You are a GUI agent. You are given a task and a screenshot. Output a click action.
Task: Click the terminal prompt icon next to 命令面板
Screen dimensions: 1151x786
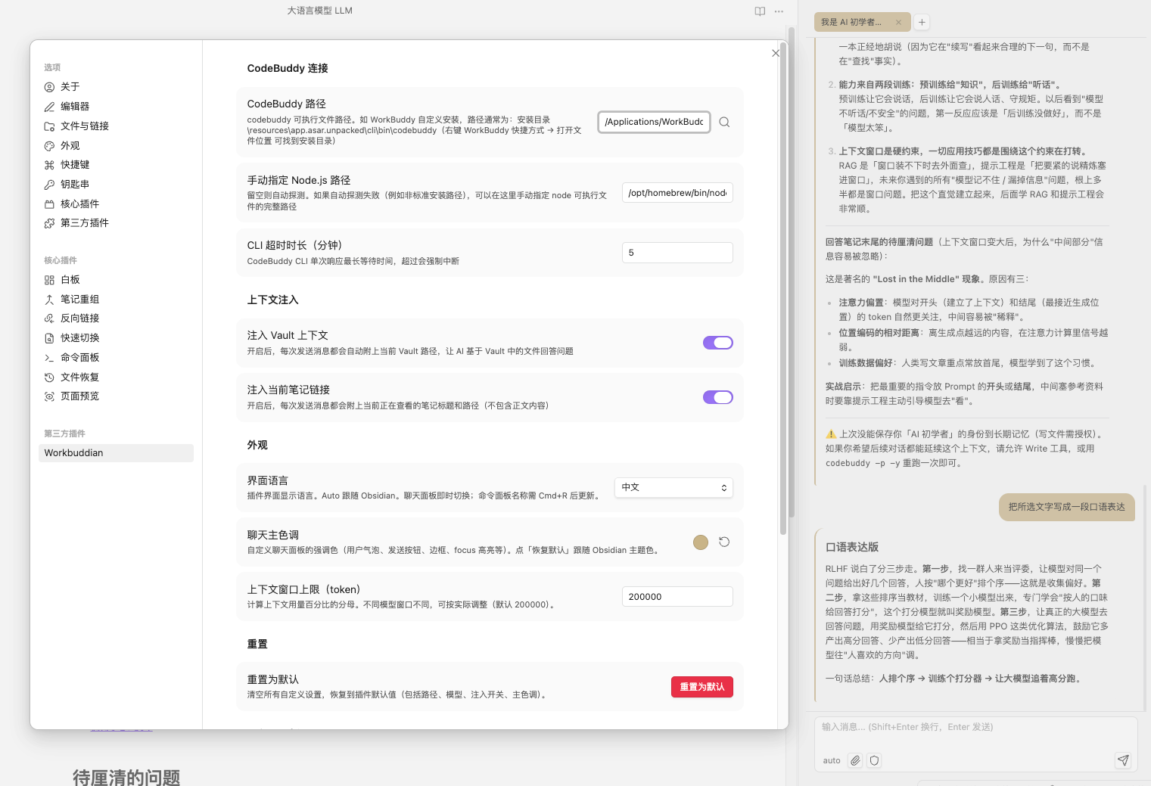point(49,358)
